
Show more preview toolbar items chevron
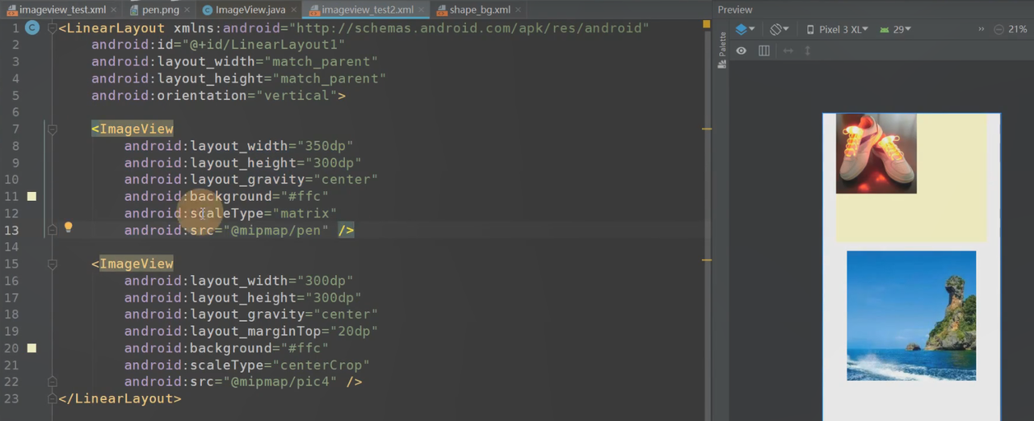point(981,29)
